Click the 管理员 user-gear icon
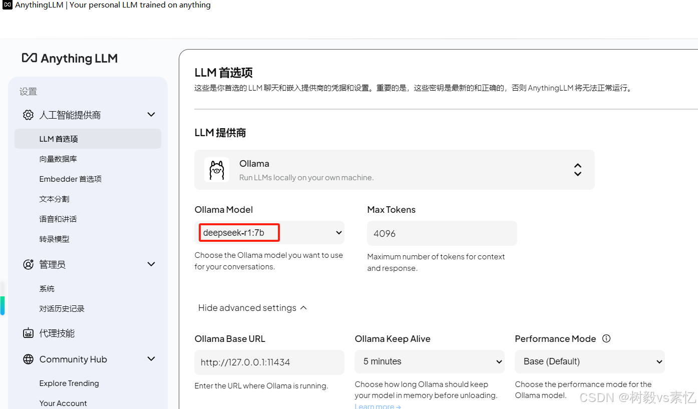This screenshot has height=409, width=698. click(x=29, y=264)
